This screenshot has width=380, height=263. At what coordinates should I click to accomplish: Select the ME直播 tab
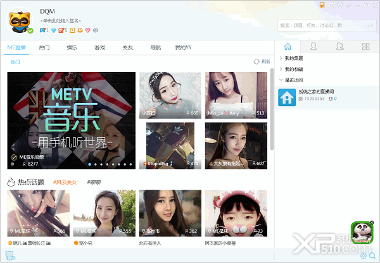[x=16, y=47]
